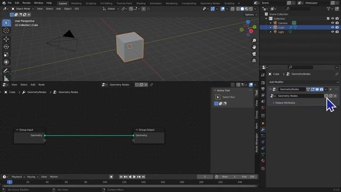
Task: Open the timeline Keying dropdown
Action: click(x=33, y=177)
